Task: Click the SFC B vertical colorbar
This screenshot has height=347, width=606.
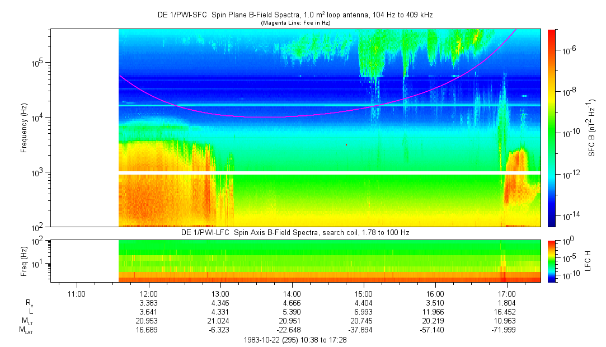Action: 551,128
